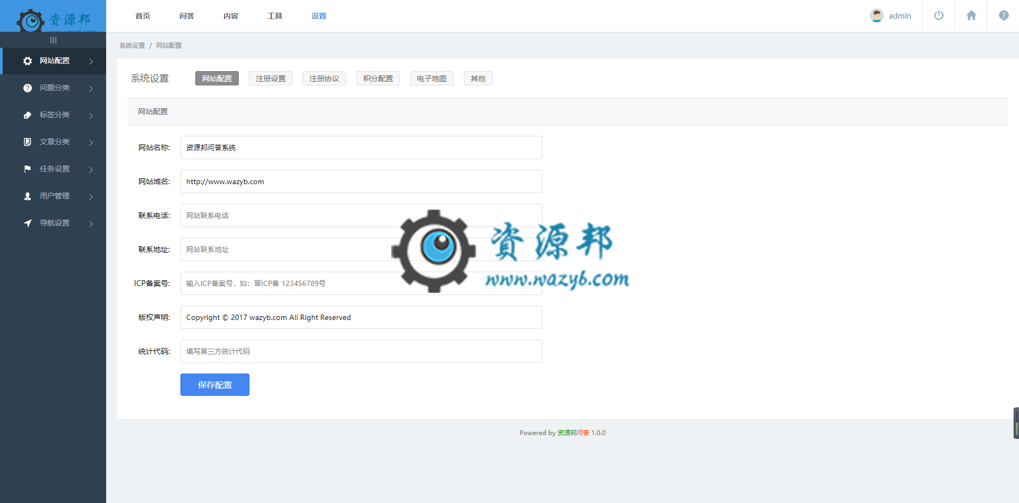Click the power logout icon in header

[x=939, y=15]
